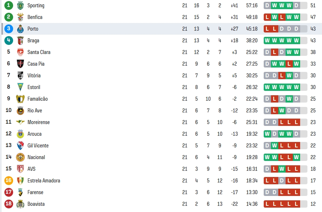Image resolution: width=322 pixels, height=212 pixels.
Task: Click the Casa Pia black shield crest
Action: point(20,64)
